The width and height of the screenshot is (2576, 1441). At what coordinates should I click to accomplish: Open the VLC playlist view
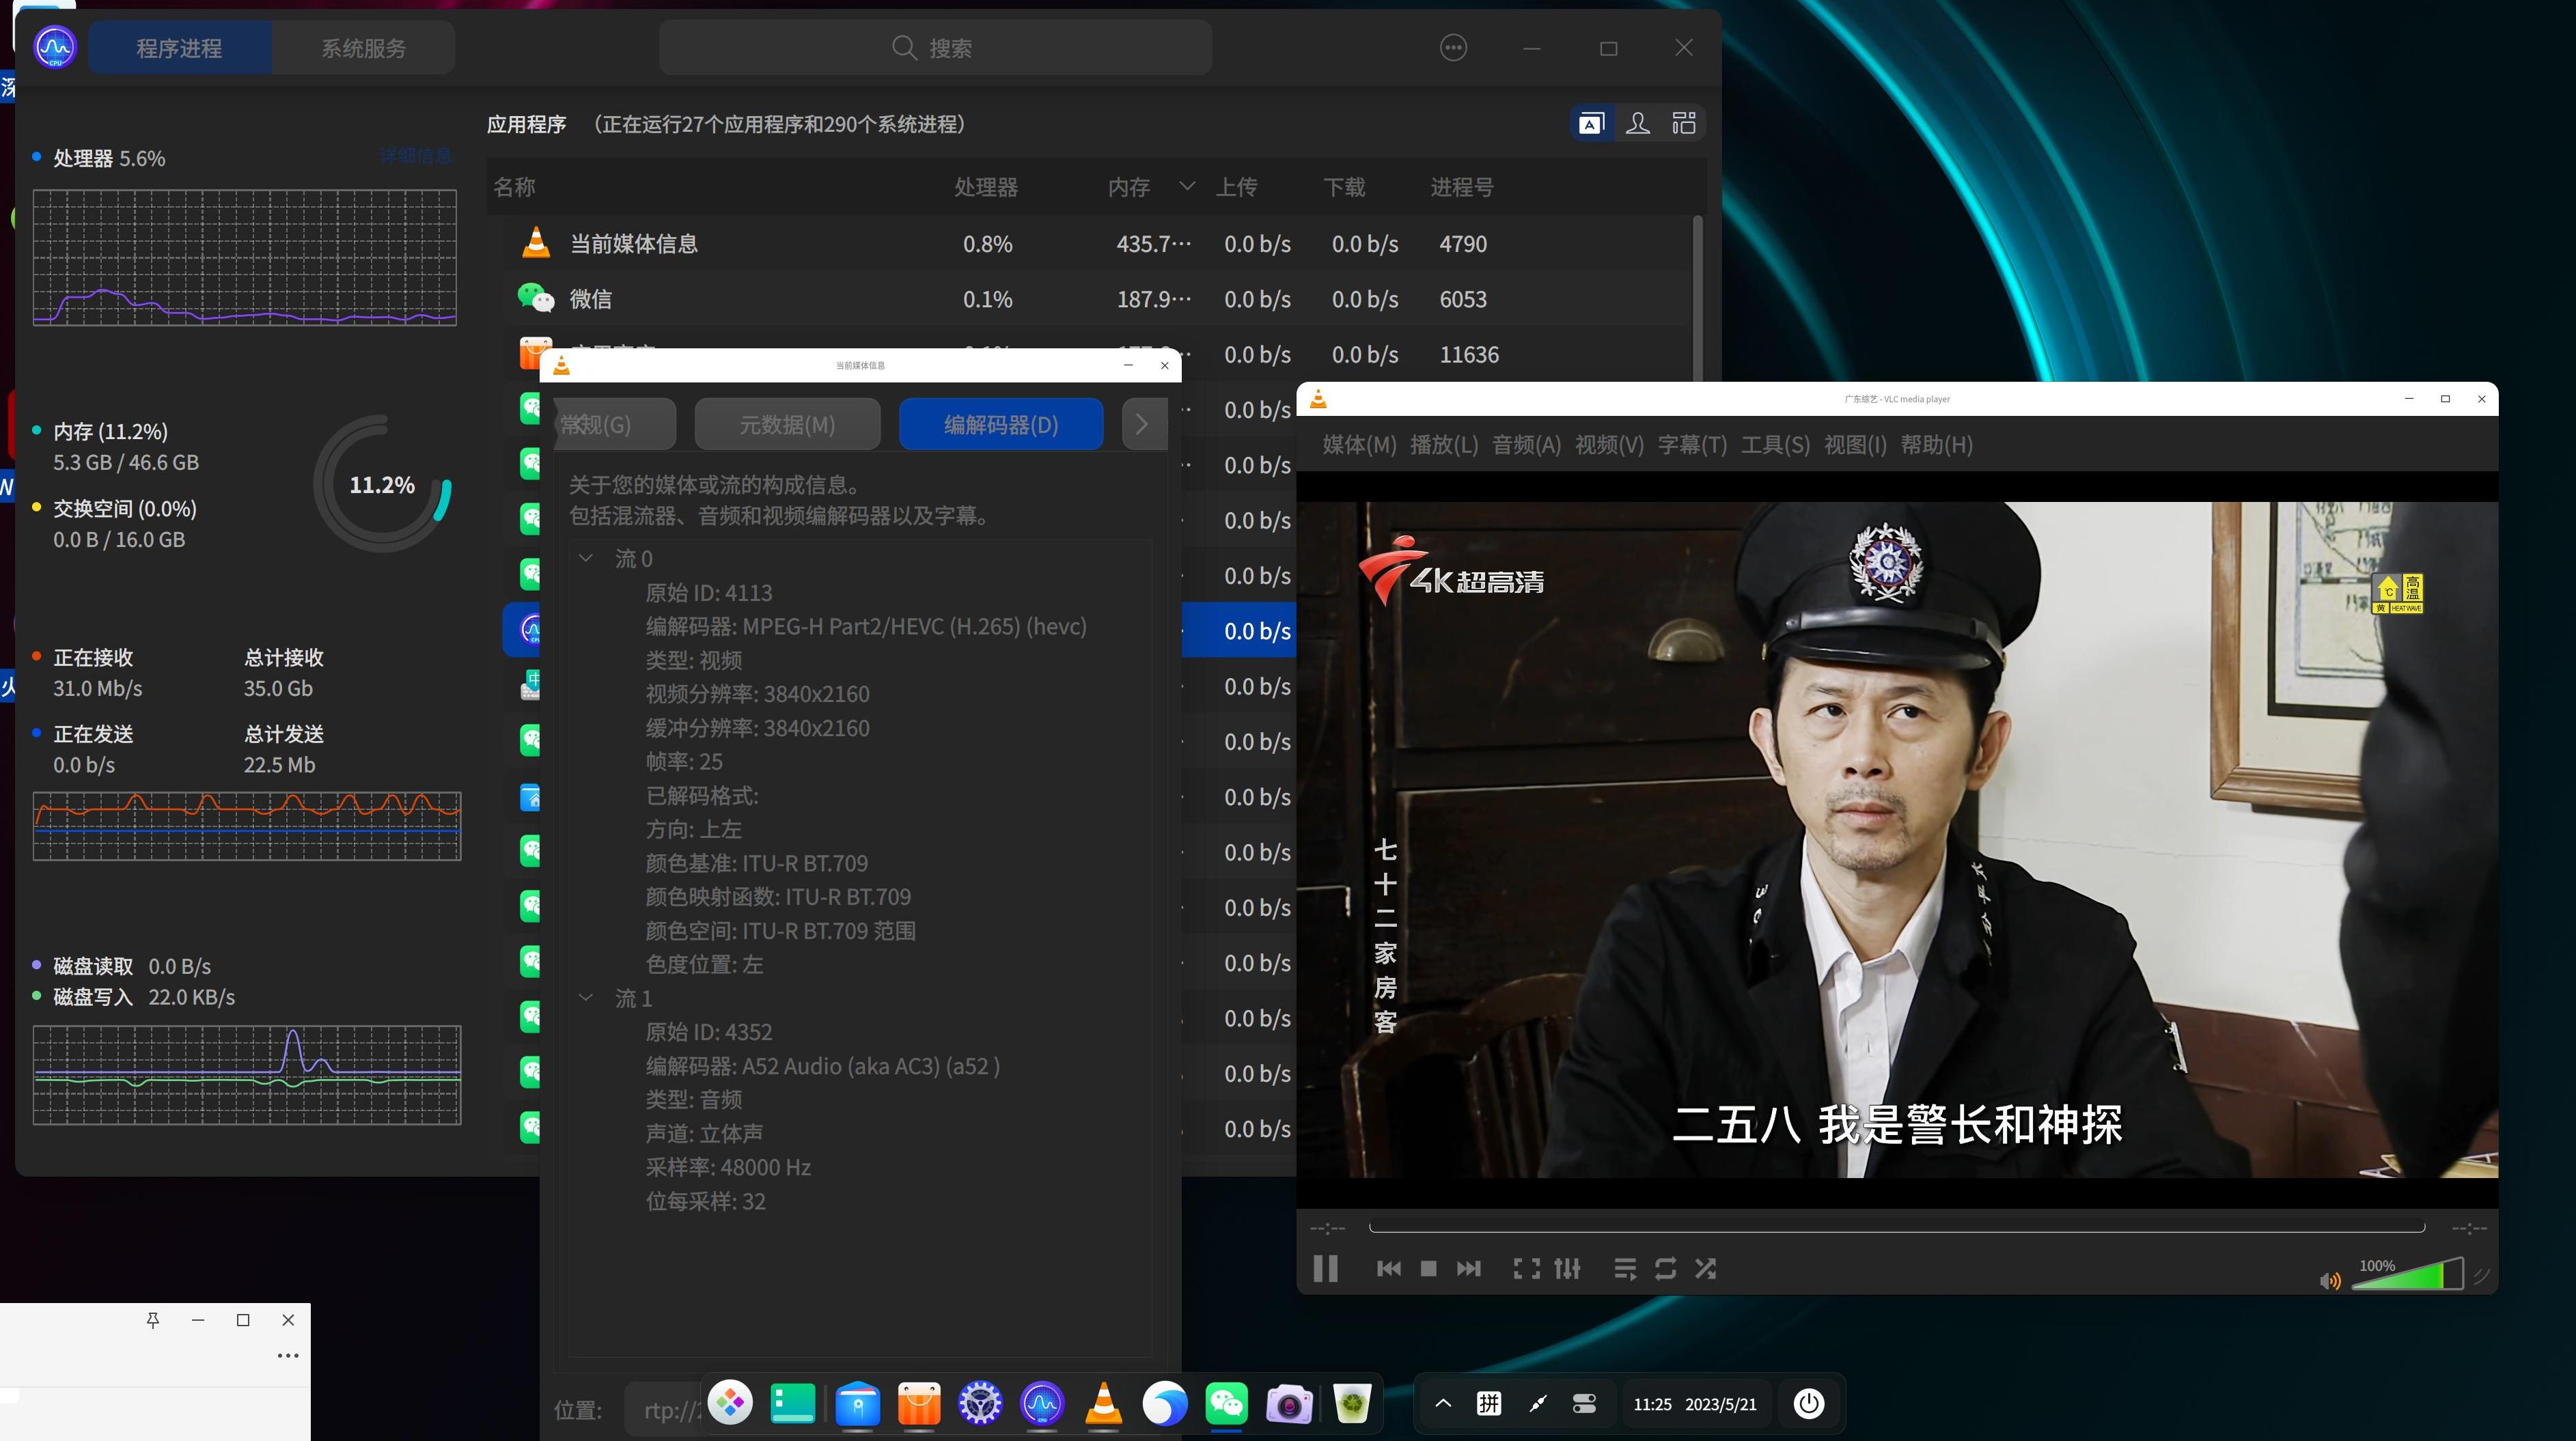[1625, 1268]
